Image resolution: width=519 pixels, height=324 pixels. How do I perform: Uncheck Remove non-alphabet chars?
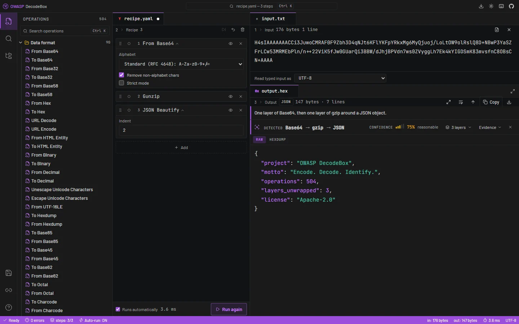tap(121, 75)
